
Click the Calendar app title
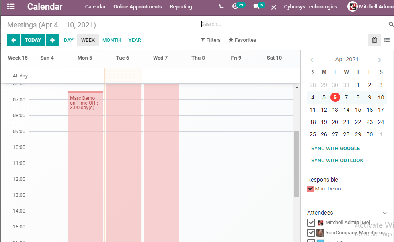tap(45, 6)
